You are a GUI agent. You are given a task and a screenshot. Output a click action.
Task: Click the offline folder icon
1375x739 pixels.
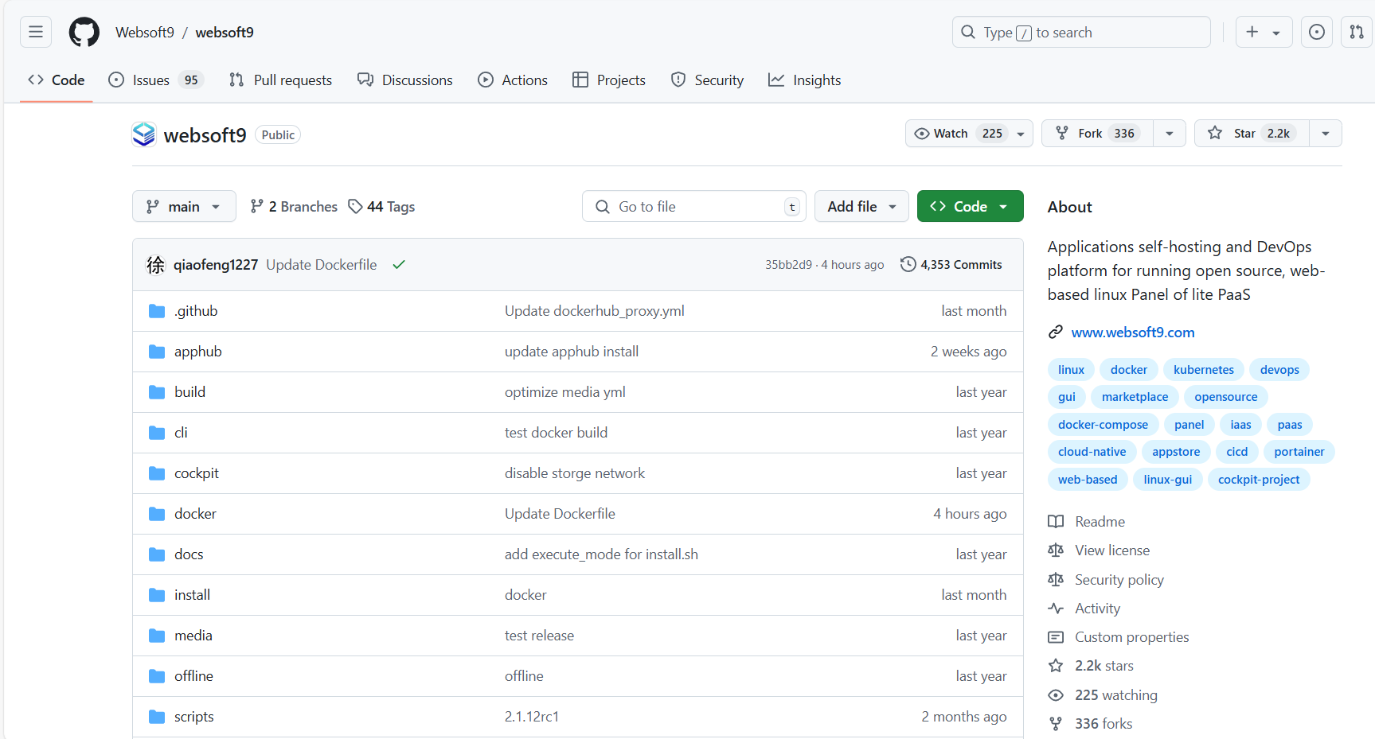point(157,676)
